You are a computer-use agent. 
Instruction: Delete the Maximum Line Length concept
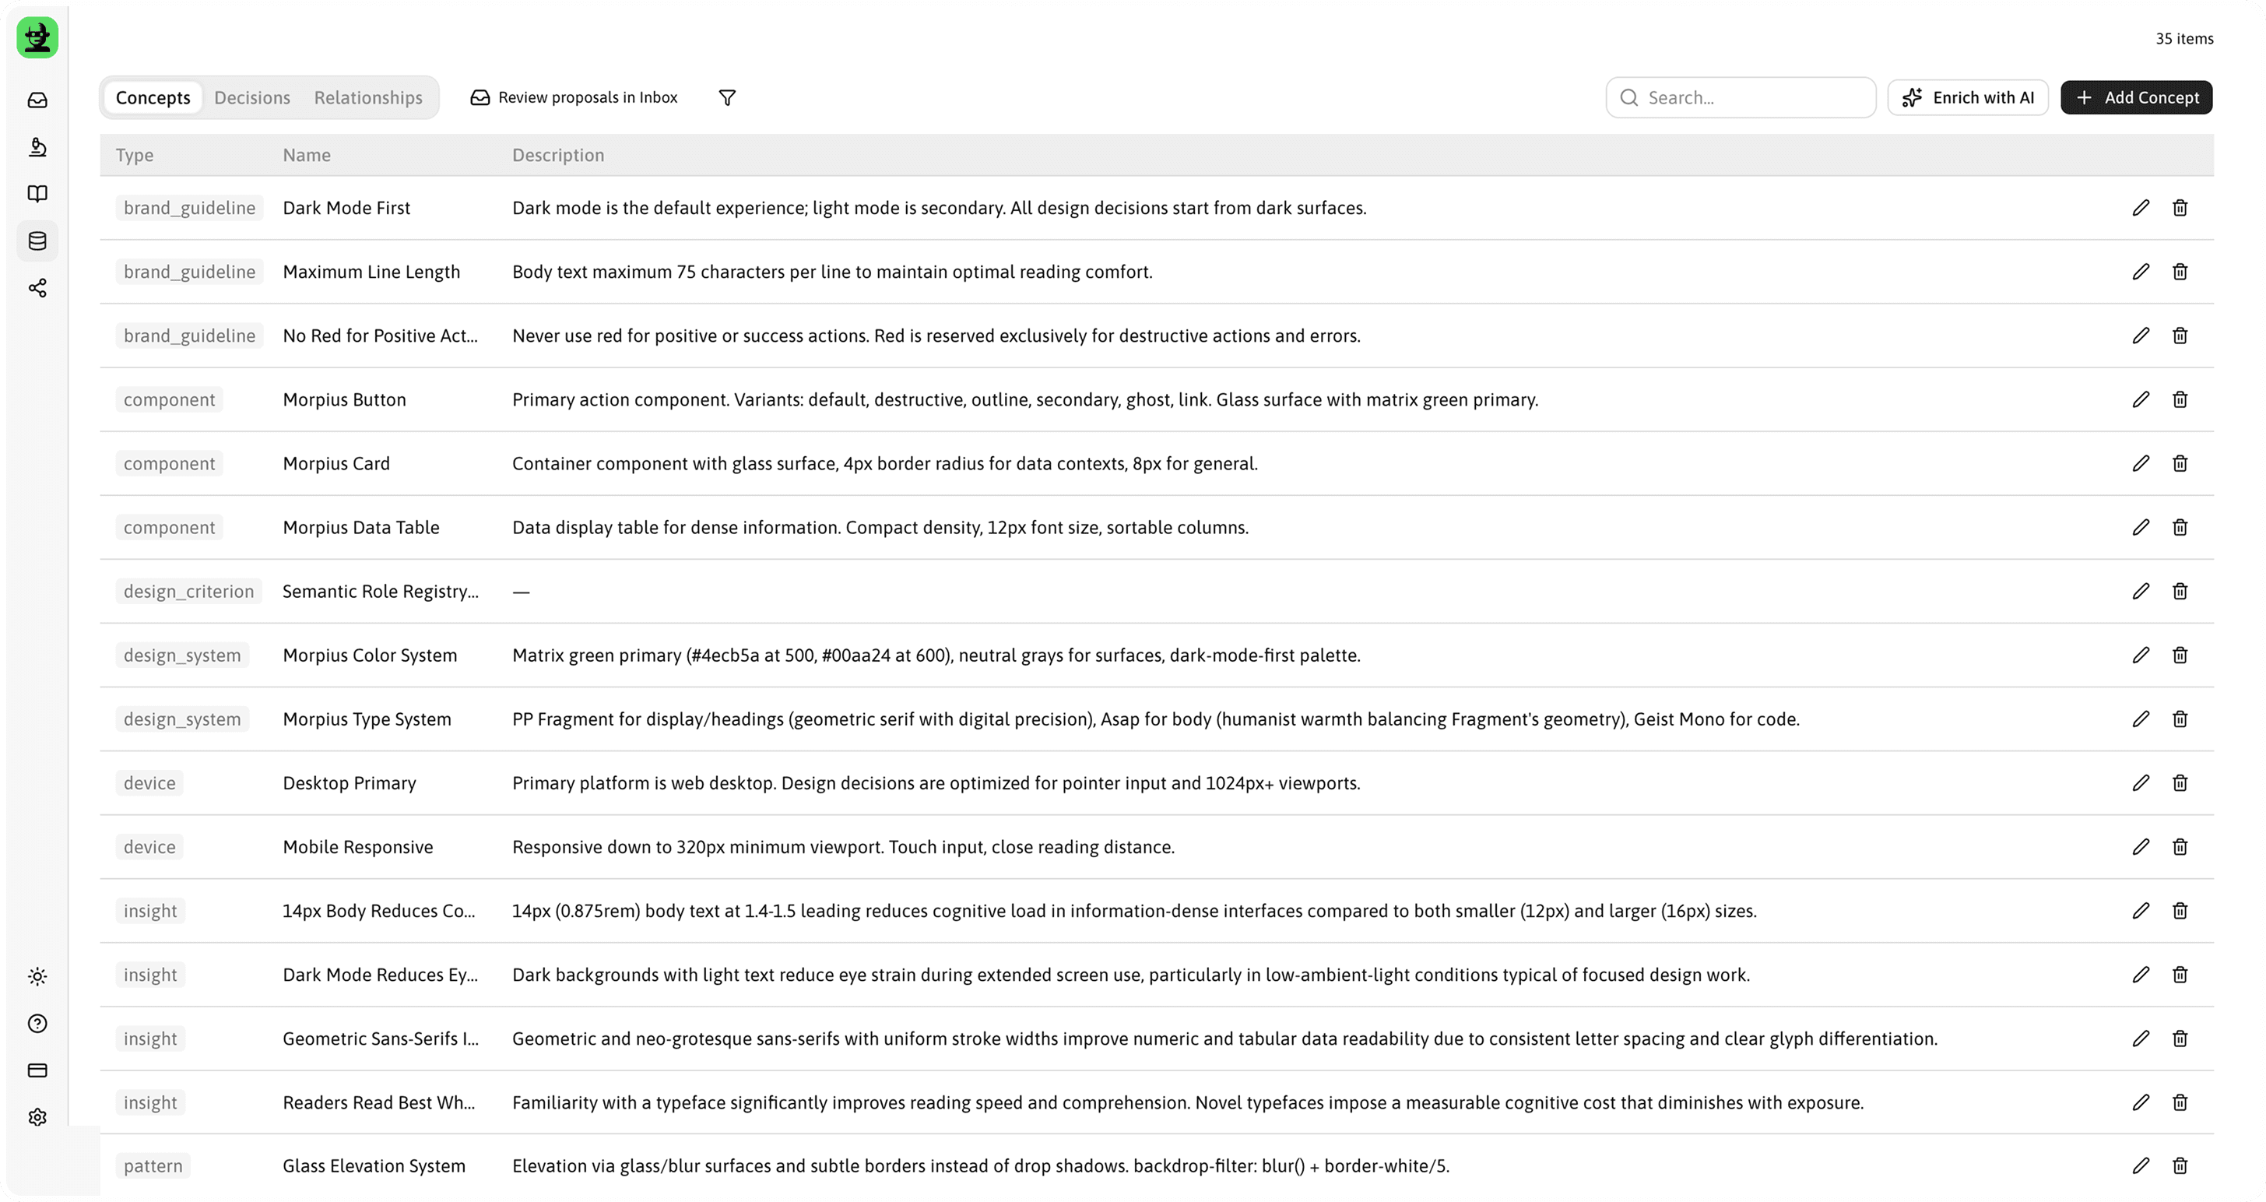(x=2180, y=272)
